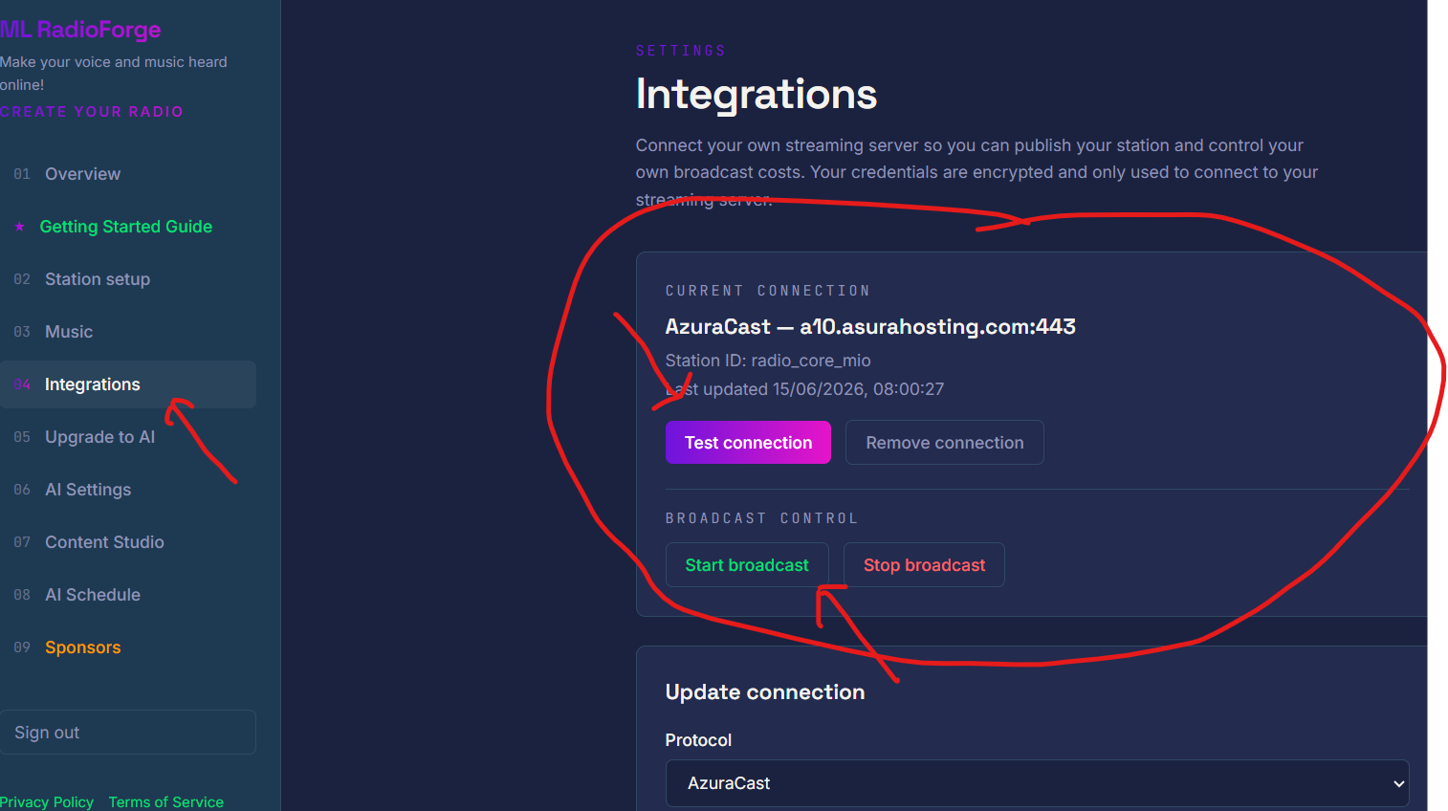Screen dimensions: 1448x811
Task: Open the Sponsors section
Action: (128, 647)
